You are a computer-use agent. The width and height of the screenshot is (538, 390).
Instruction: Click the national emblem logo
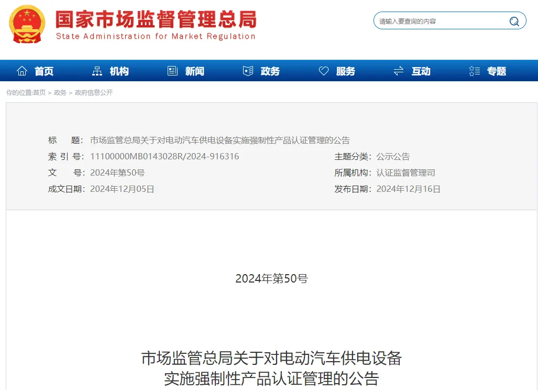click(27, 23)
